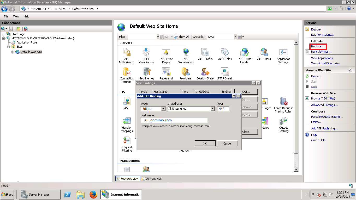Viewport: 356px width, 200px height.
Task: Open the Providers icon
Action: point(186,74)
